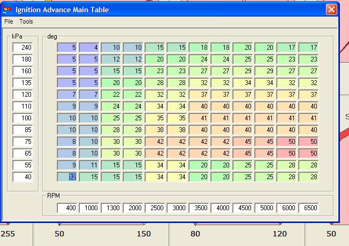Select the 40 kPa bin field
349x246 pixels.
pos(22,177)
